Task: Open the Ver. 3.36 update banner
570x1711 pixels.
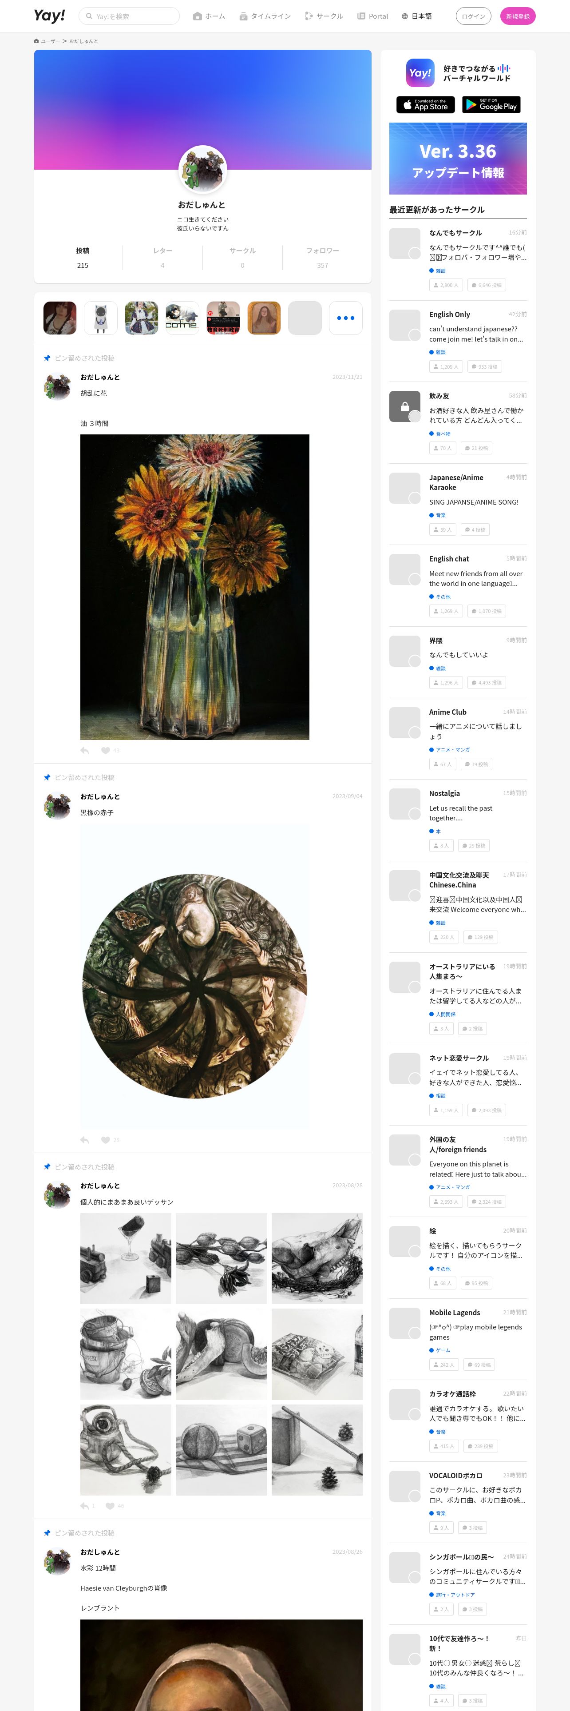Action: tap(458, 159)
